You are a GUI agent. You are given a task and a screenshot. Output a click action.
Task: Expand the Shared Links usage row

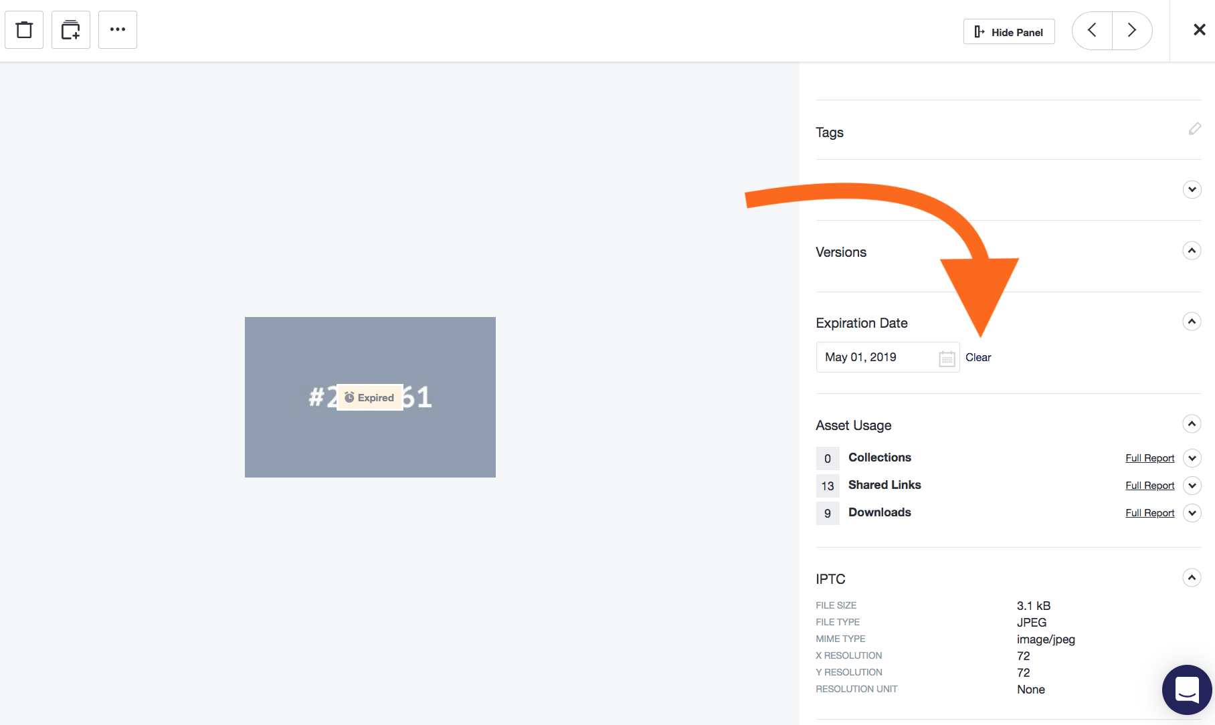1192,486
